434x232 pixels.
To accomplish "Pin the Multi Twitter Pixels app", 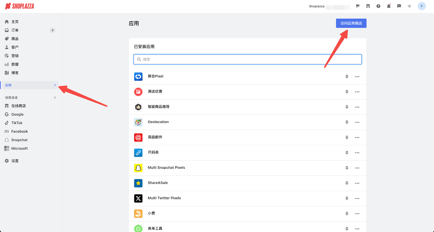I will 347,198.
